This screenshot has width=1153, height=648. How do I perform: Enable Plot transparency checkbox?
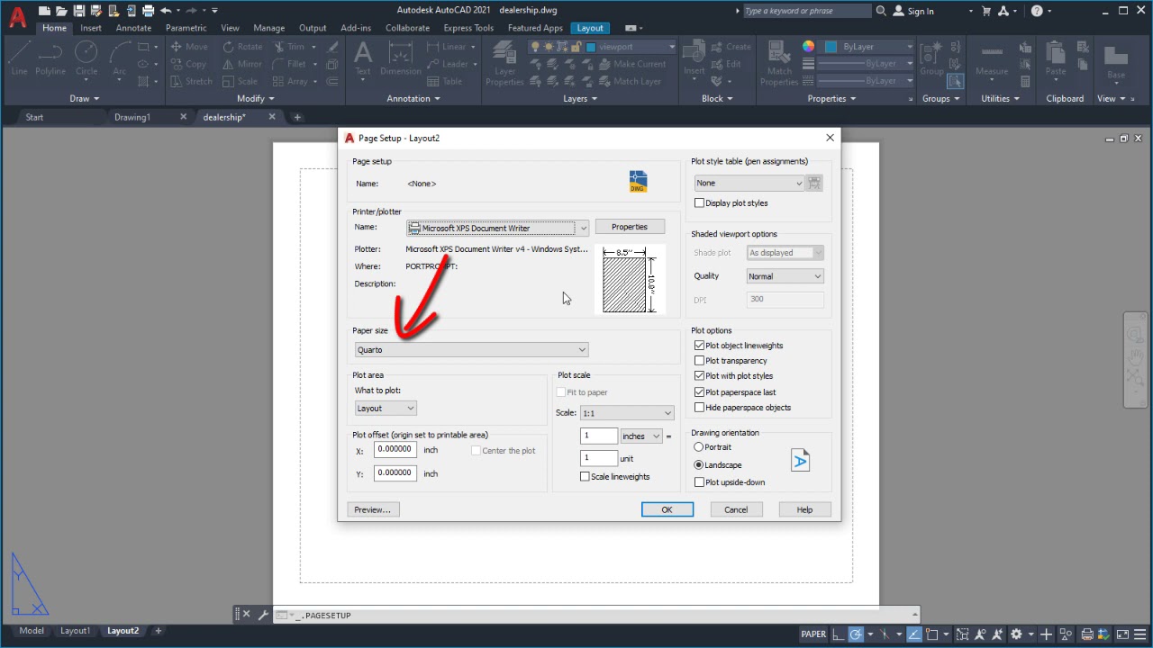[x=699, y=361]
